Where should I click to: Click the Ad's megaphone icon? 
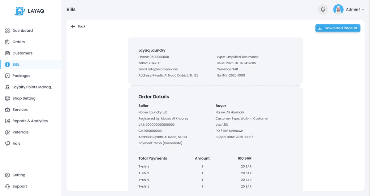coord(8,143)
